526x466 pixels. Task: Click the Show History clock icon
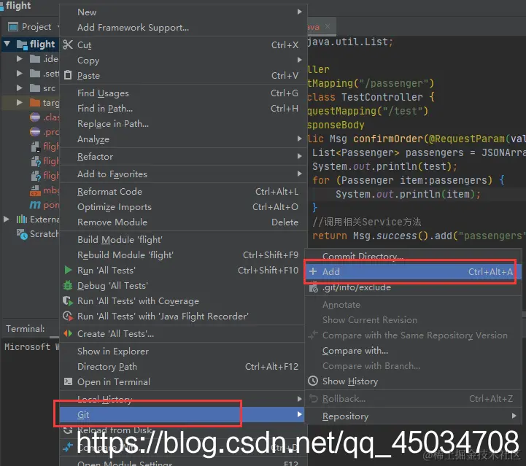pos(313,381)
